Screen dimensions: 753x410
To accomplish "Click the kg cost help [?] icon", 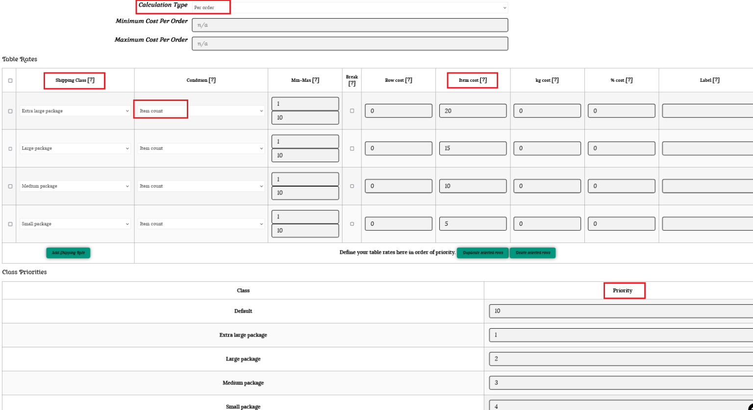I will 555,80.
